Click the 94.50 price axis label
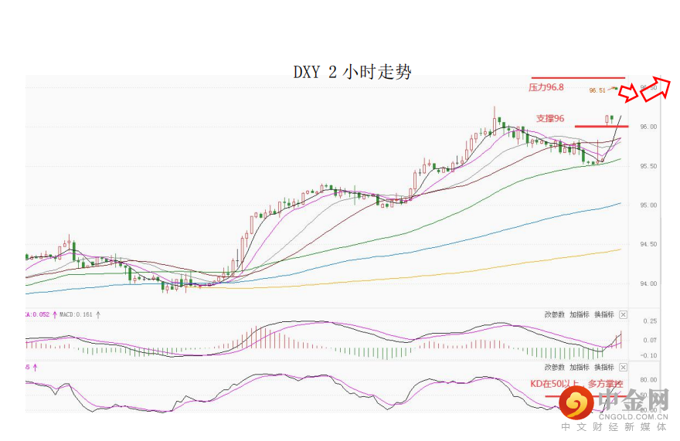This screenshot has width=680, height=441. pos(648,244)
